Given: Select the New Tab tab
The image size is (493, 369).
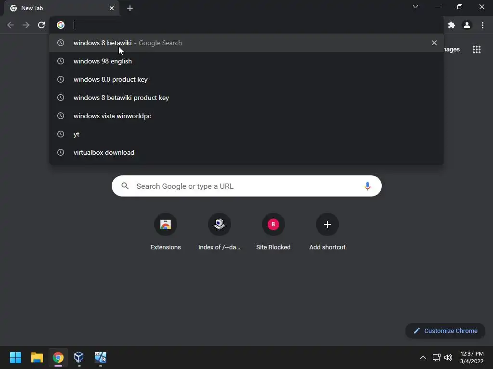Looking at the screenshot, I should [61, 8].
